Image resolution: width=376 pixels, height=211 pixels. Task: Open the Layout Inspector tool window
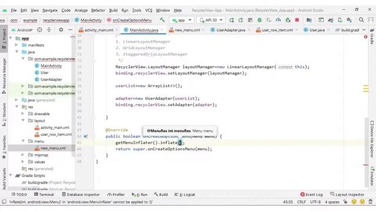point(347,195)
